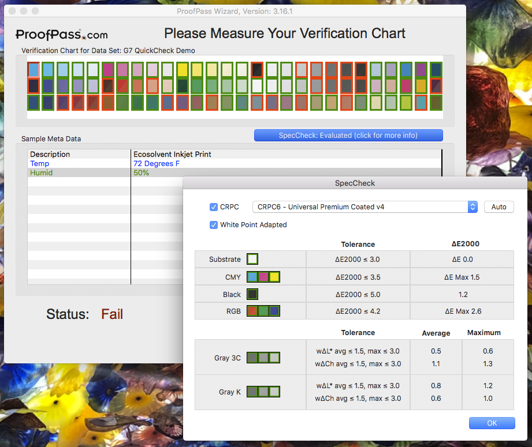Click the turquoise red-bordered patch in chart's bottom row
This screenshot has height=447, width=532.
pos(421,103)
